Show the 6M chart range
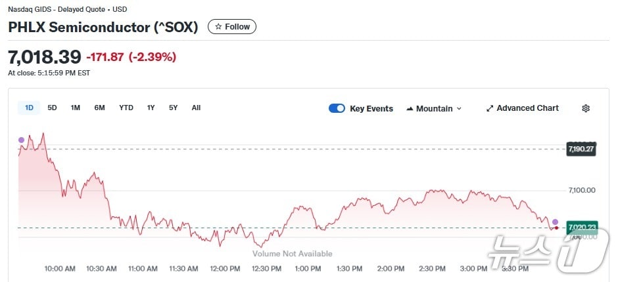618x282 pixels. click(99, 108)
